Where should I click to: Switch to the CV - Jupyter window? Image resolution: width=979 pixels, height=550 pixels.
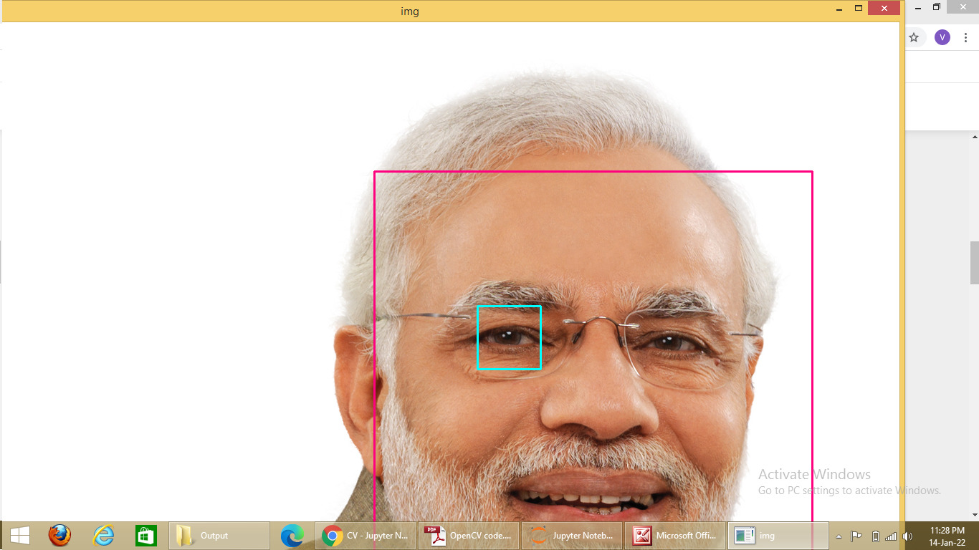coord(366,535)
